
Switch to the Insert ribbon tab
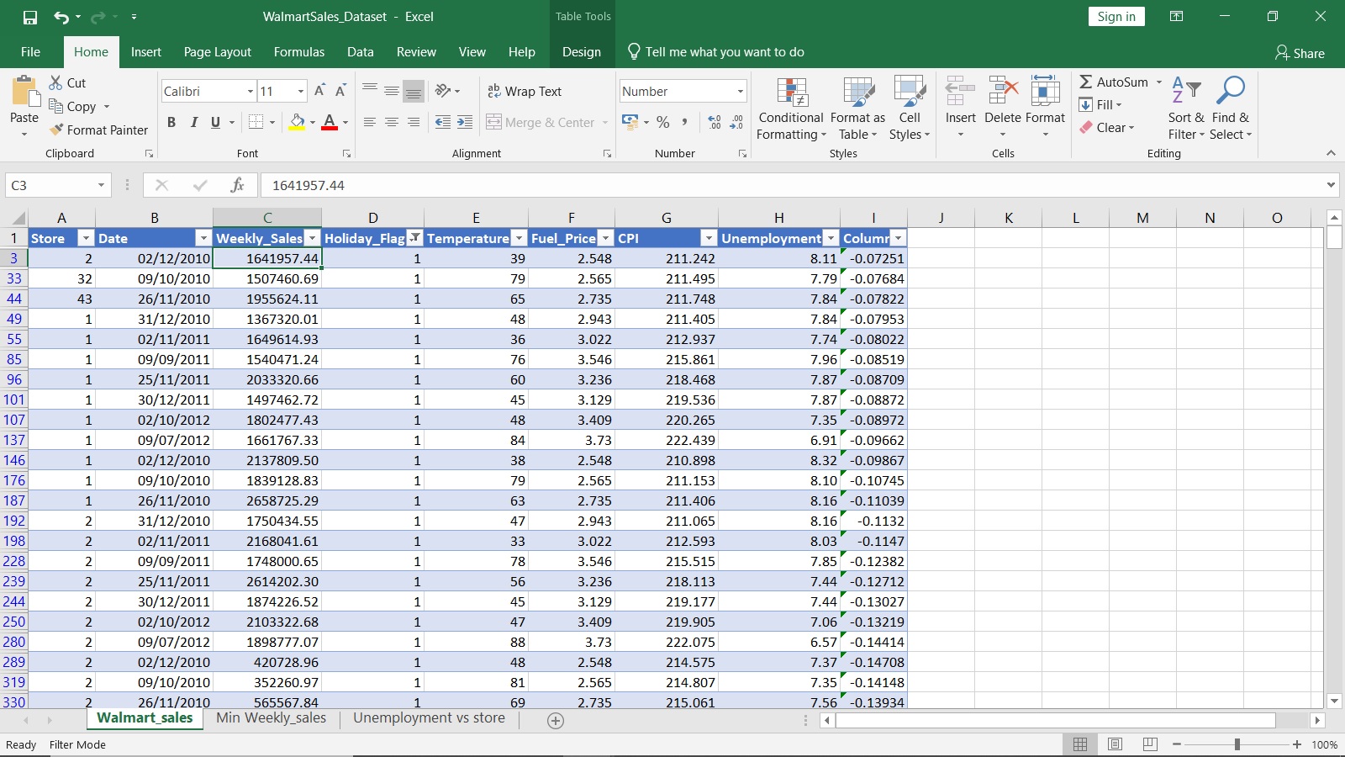tap(145, 52)
